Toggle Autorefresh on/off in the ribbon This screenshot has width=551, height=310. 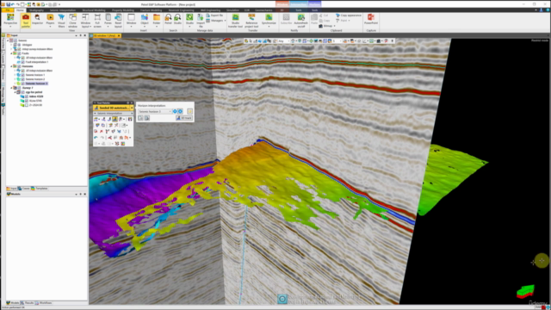pos(300,21)
